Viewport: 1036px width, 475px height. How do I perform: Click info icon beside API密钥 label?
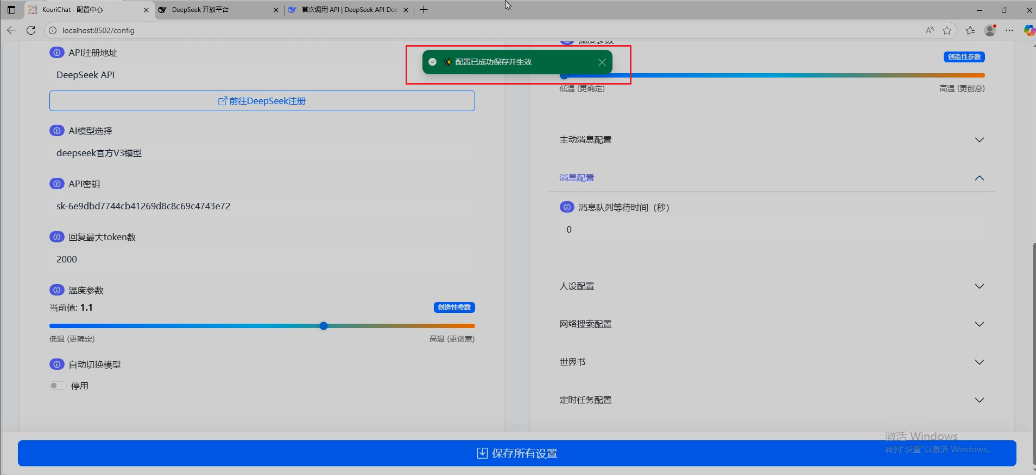tap(56, 184)
